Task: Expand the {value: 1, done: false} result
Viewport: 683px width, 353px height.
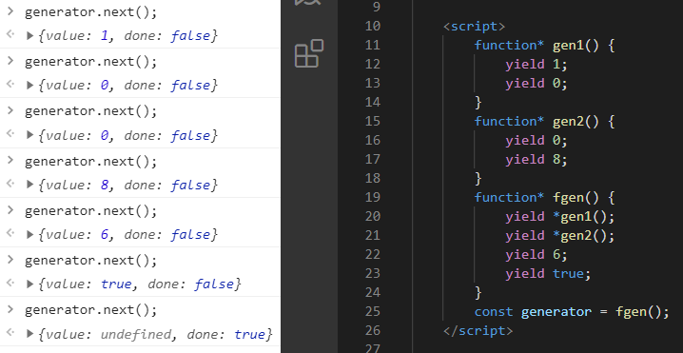Action: pyautogui.click(x=30, y=36)
